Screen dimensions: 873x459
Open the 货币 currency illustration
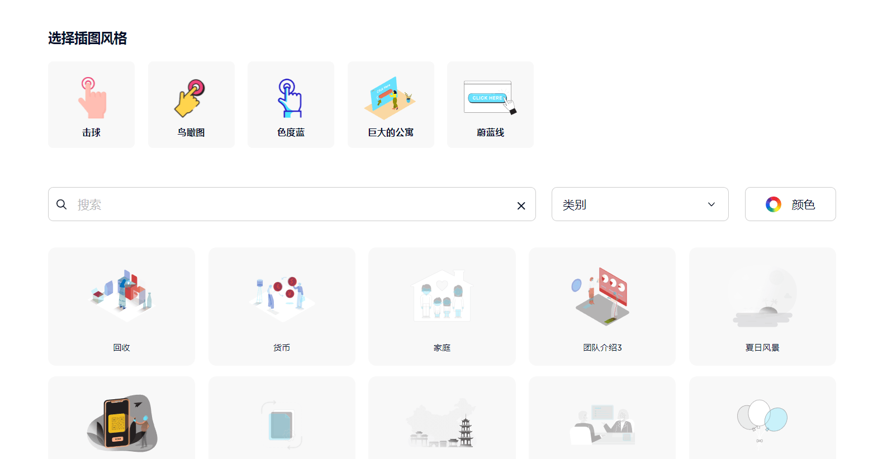[x=282, y=306]
